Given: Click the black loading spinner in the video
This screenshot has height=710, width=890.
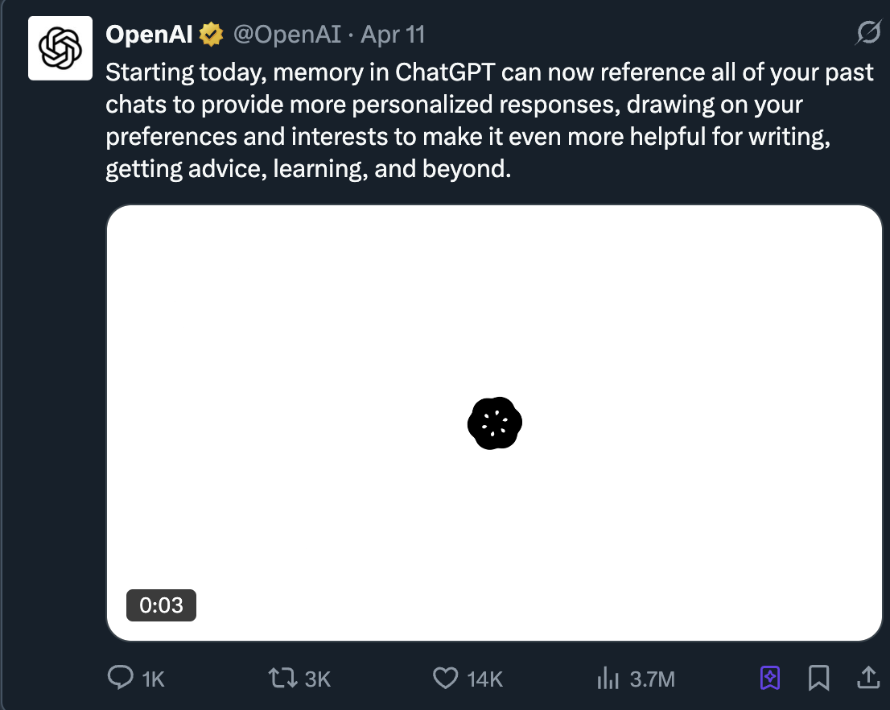Looking at the screenshot, I should (x=495, y=423).
